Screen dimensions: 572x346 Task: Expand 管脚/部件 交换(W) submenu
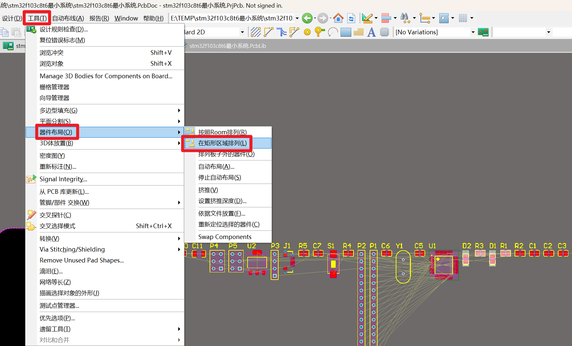(105, 202)
